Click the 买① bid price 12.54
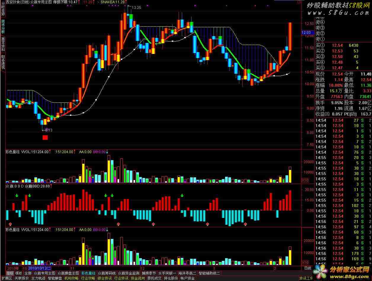Image resolution: width=372 pixels, height=281 pixels. [x=337, y=45]
